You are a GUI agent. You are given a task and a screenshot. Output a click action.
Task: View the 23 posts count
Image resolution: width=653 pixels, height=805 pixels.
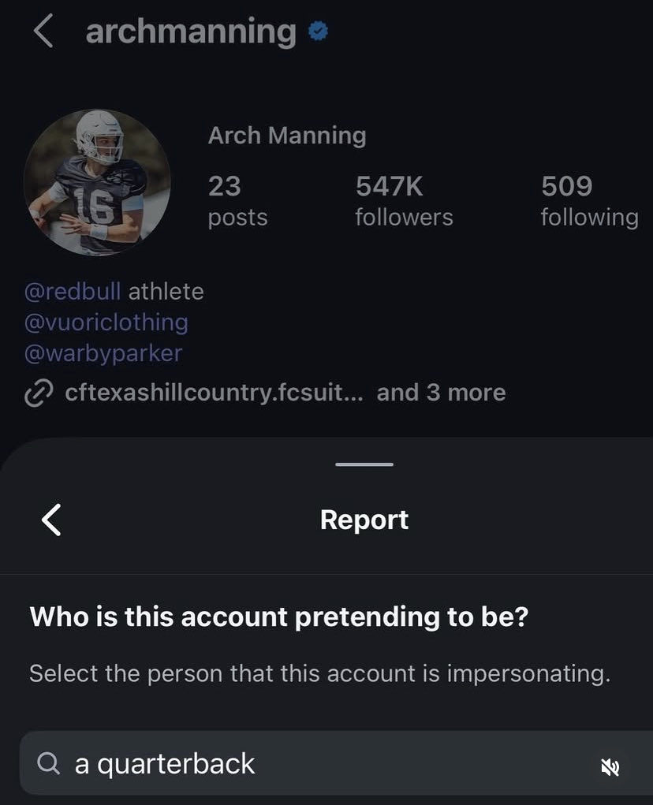pyautogui.click(x=237, y=201)
